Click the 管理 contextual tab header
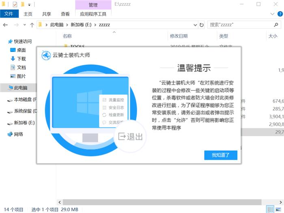 93,5
